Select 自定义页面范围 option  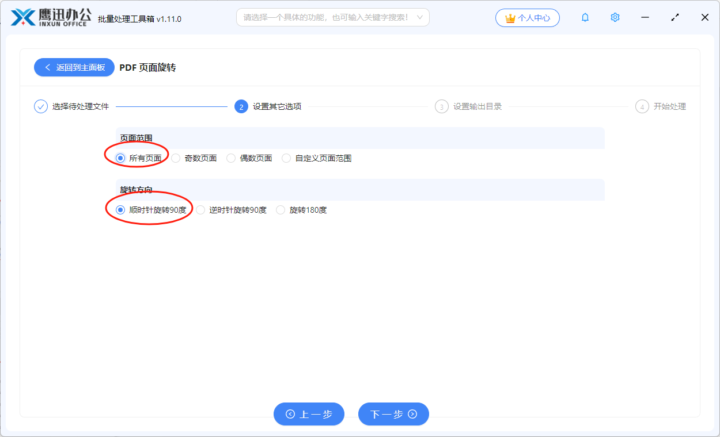(x=286, y=158)
